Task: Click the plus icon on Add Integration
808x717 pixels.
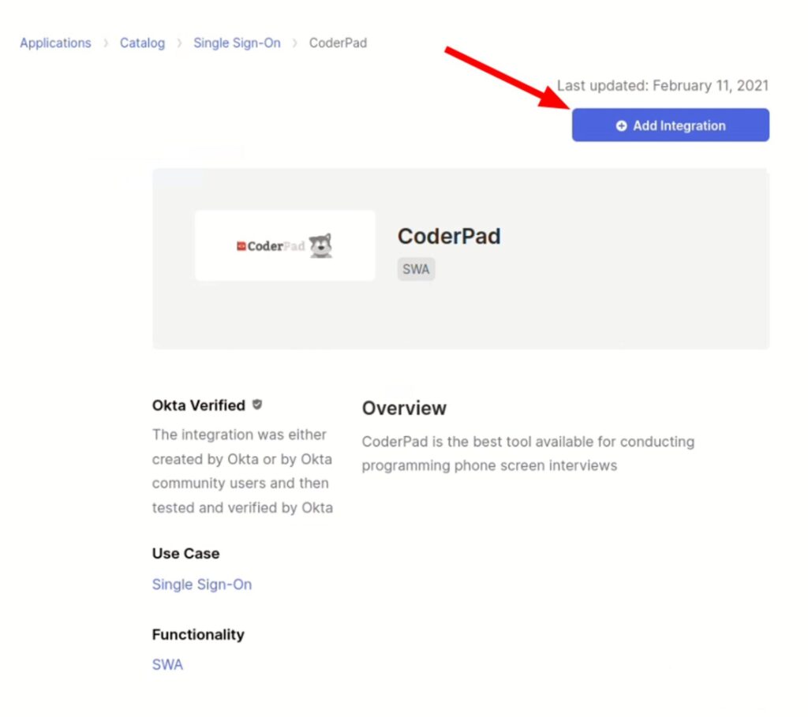Action: click(623, 125)
